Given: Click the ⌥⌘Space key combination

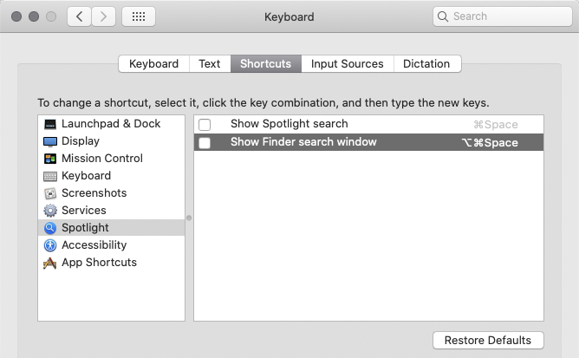Looking at the screenshot, I should 490,143.
